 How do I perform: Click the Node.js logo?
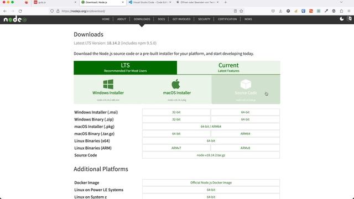click(15, 19)
